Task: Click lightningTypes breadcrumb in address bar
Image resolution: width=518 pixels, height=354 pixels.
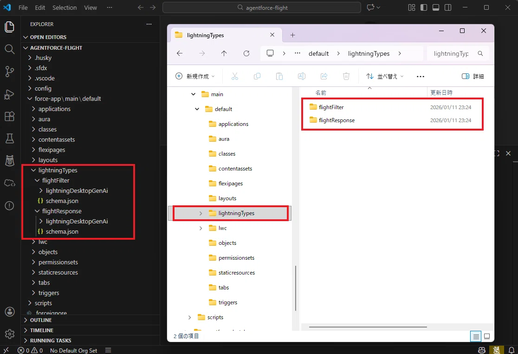Action: (369, 53)
